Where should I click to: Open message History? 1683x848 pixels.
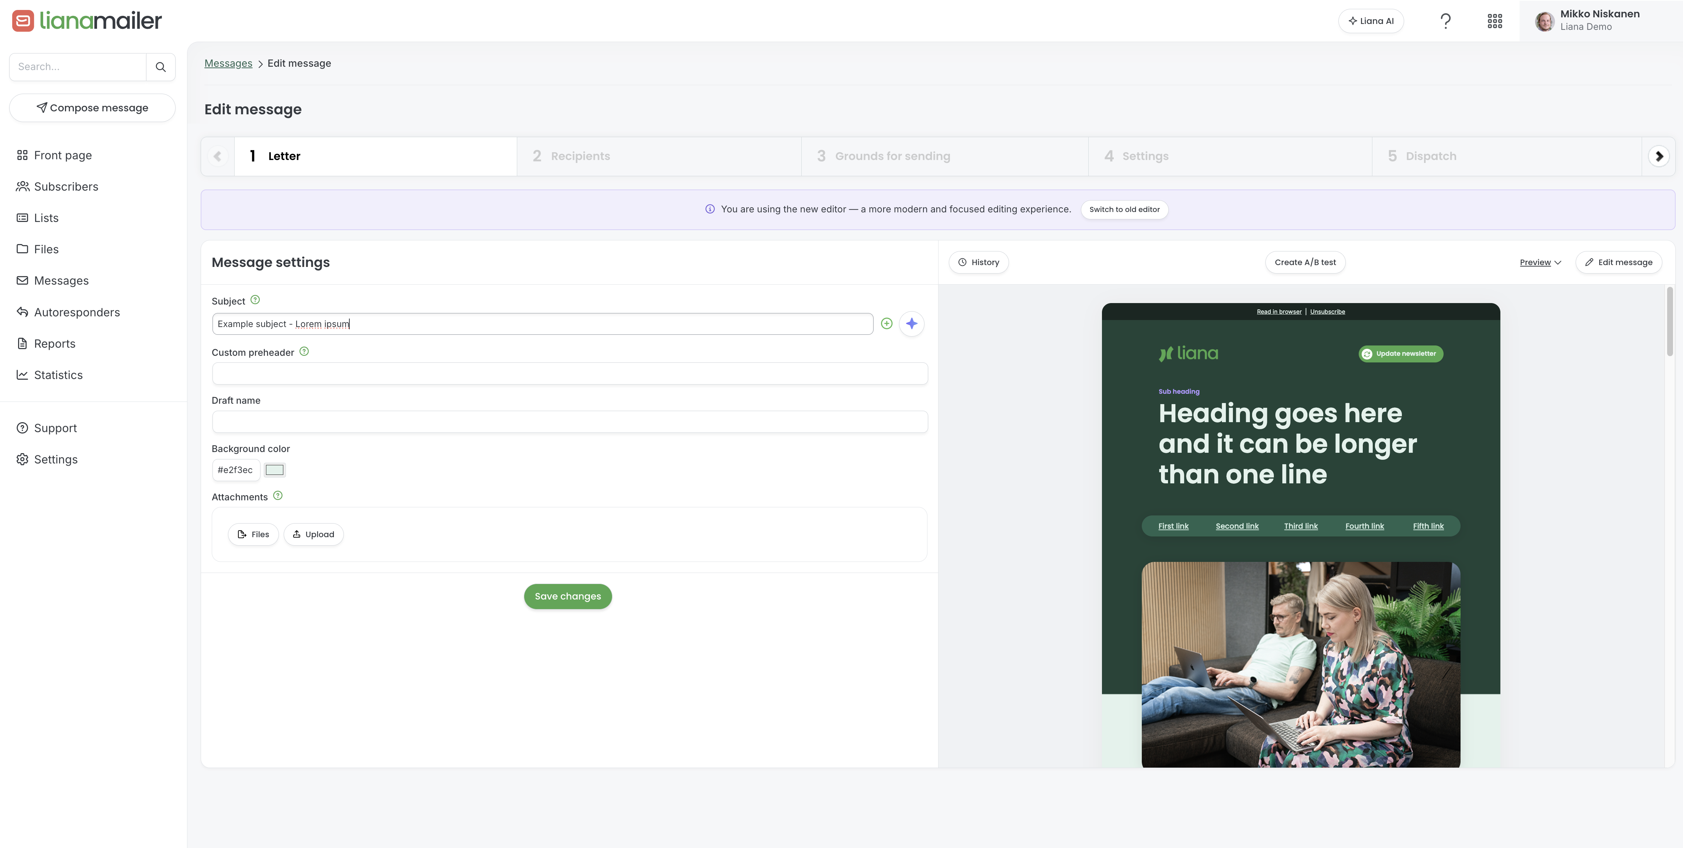[x=979, y=262]
